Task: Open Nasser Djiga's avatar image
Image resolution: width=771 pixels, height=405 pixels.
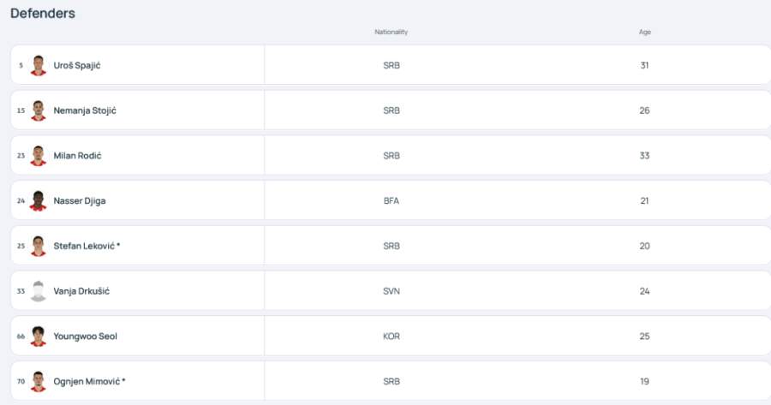Action: [x=38, y=200]
